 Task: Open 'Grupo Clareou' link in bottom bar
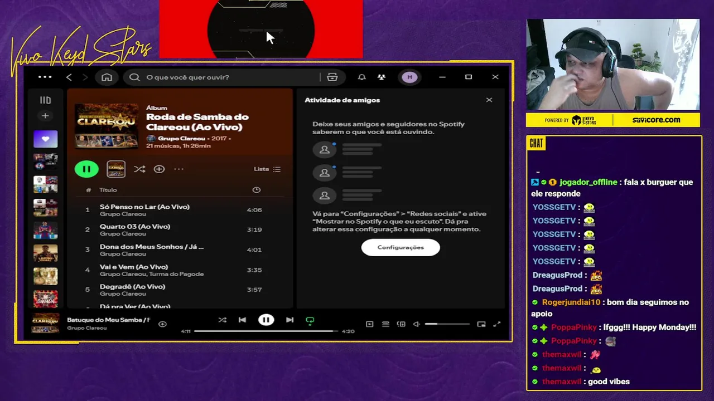(87, 328)
